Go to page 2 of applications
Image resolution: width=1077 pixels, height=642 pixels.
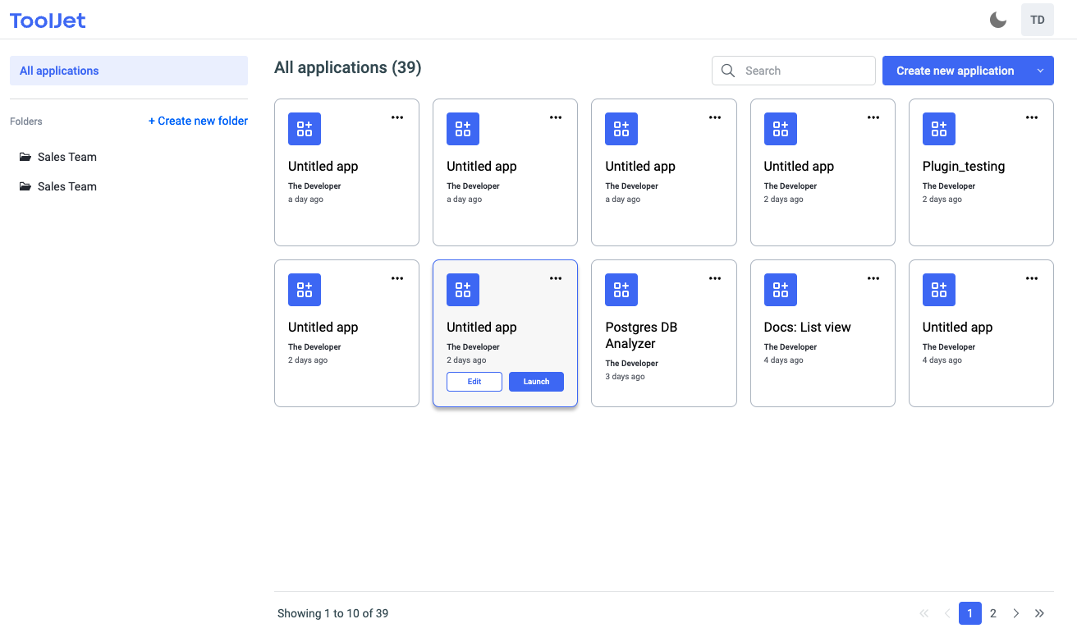coord(993,613)
